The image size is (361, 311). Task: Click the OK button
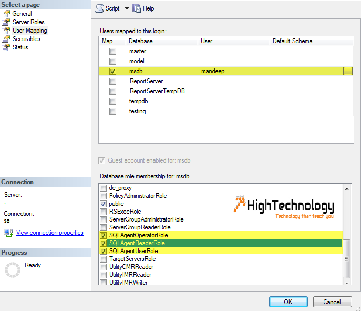pos(288,302)
